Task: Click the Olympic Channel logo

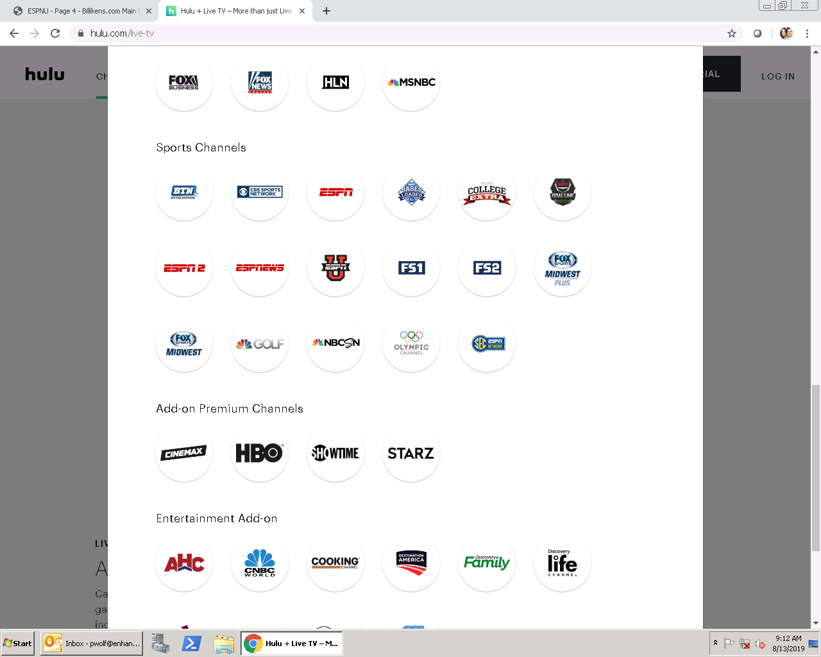Action: click(x=411, y=343)
